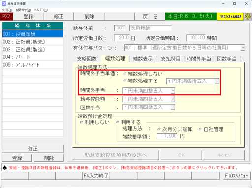Open the 給与控除額 rounding dropdown
The image size is (252, 188).
pos(173,99)
